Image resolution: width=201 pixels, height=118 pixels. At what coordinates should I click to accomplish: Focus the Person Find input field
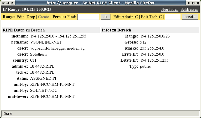tap(88, 17)
